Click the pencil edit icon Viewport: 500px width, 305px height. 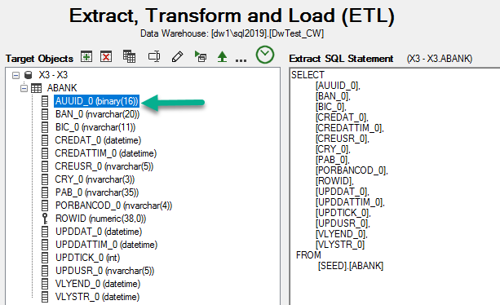click(177, 57)
